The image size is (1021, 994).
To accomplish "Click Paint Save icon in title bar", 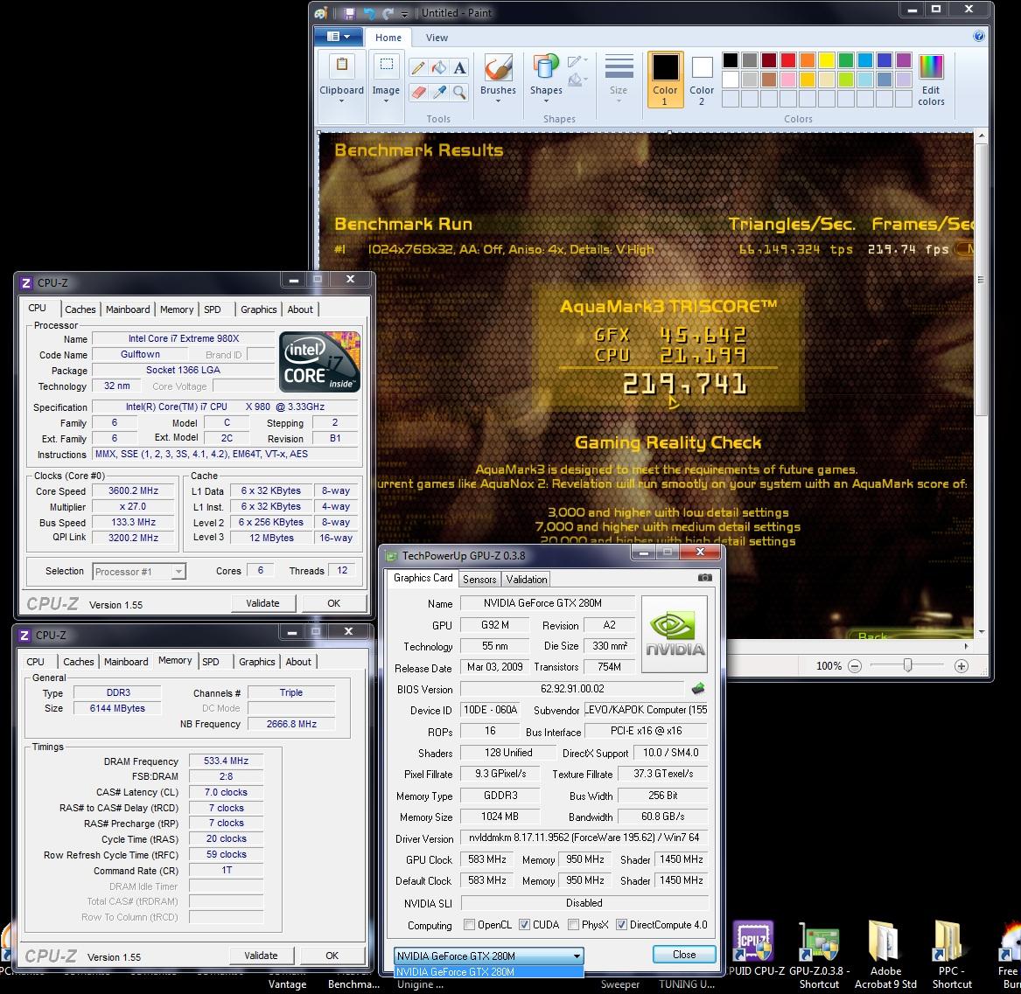I will pyautogui.click(x=350, y=13).
